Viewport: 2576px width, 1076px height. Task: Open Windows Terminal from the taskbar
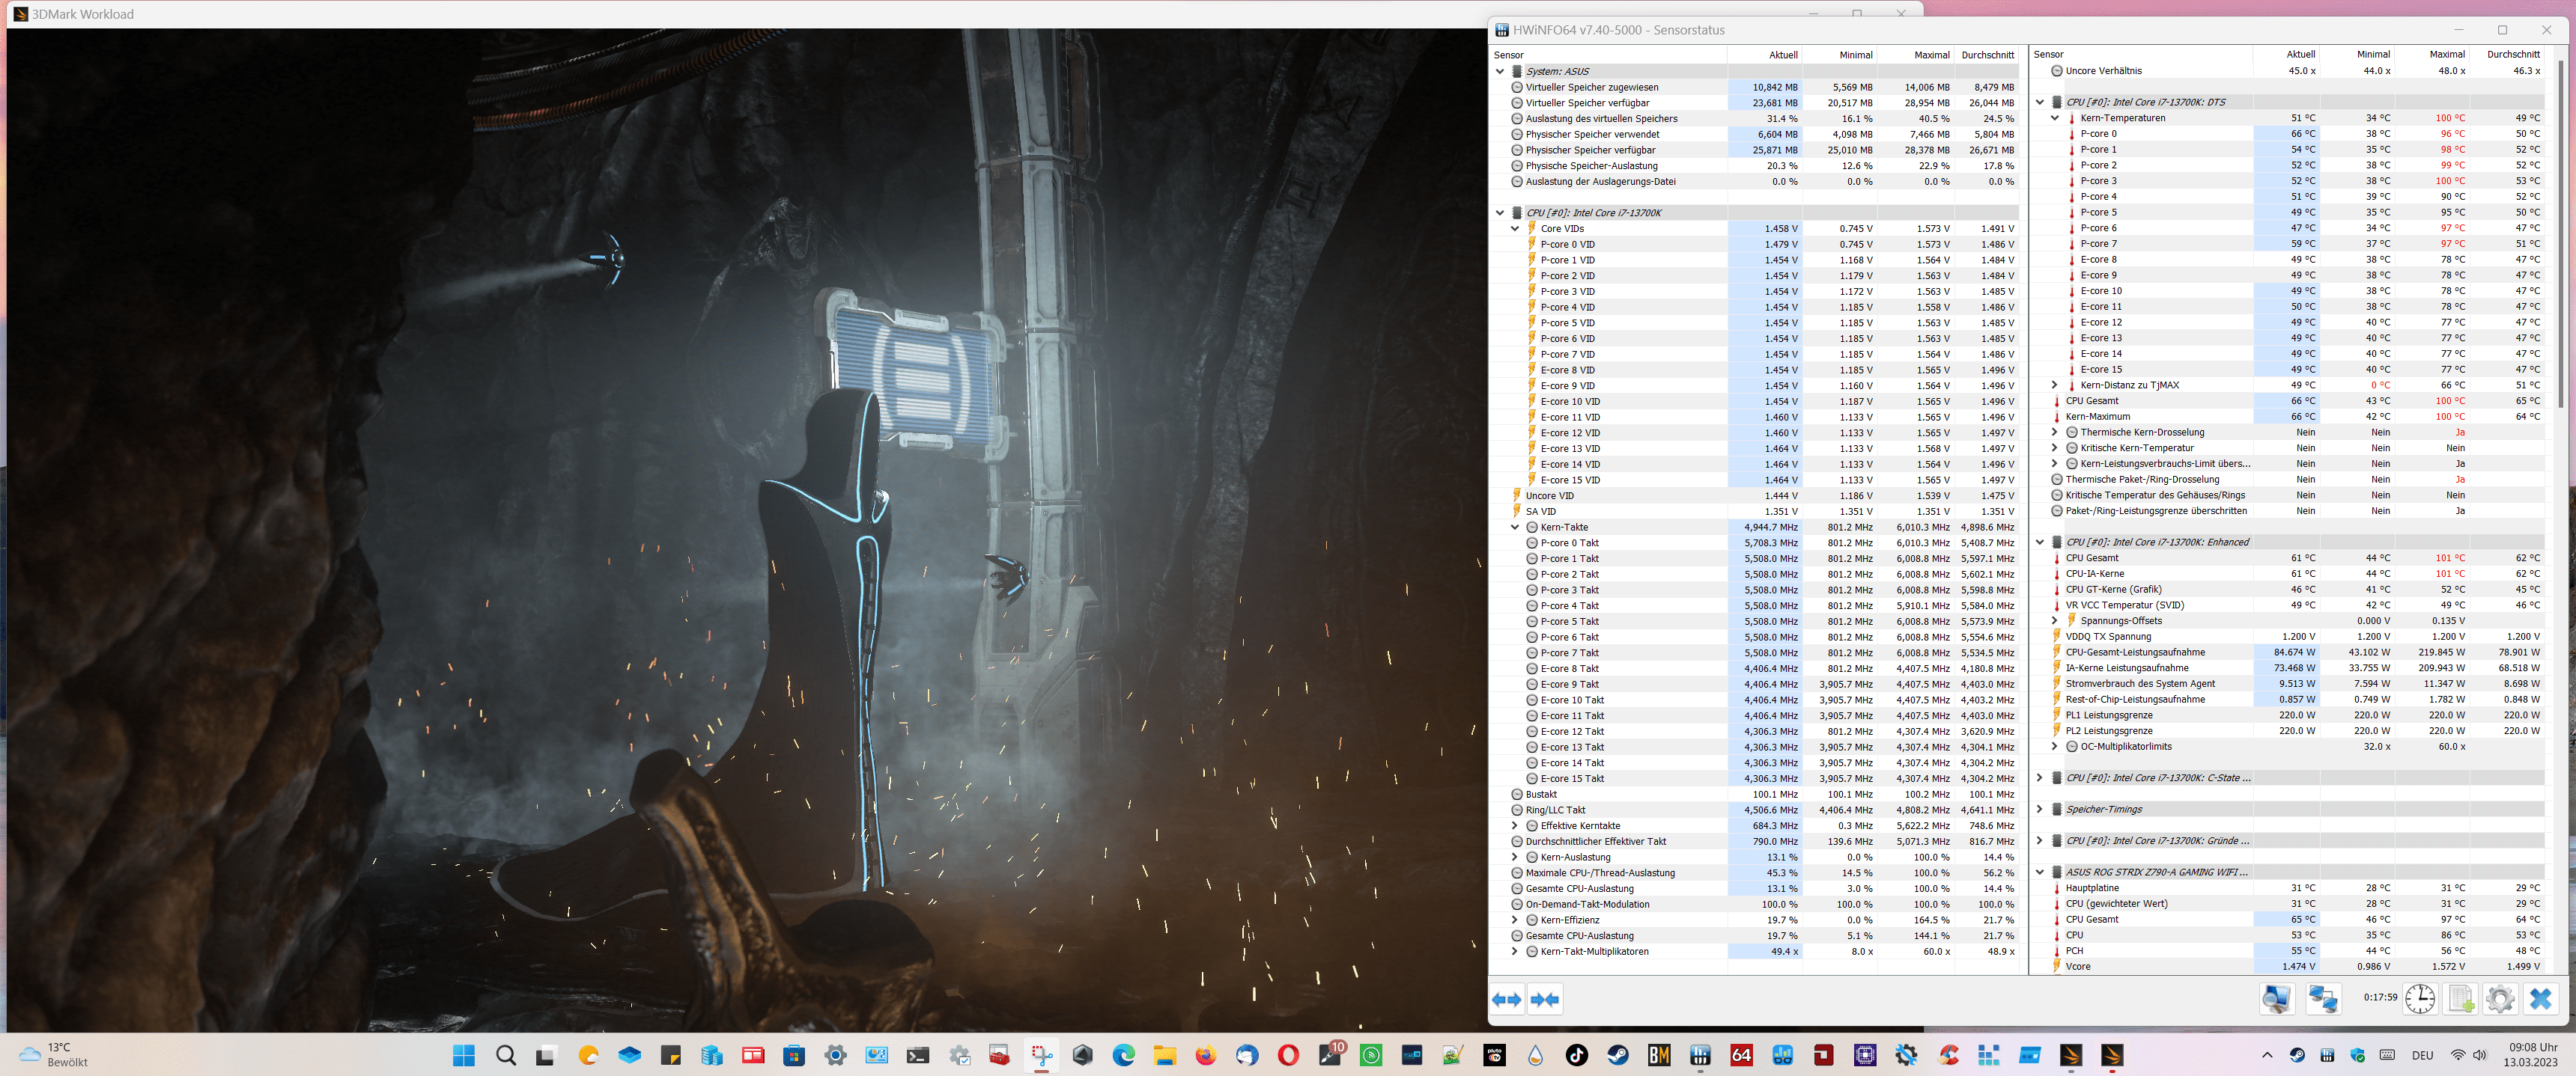point(918,1055)
